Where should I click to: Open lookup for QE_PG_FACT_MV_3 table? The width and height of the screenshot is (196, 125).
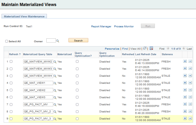click(x=55, y=119)
